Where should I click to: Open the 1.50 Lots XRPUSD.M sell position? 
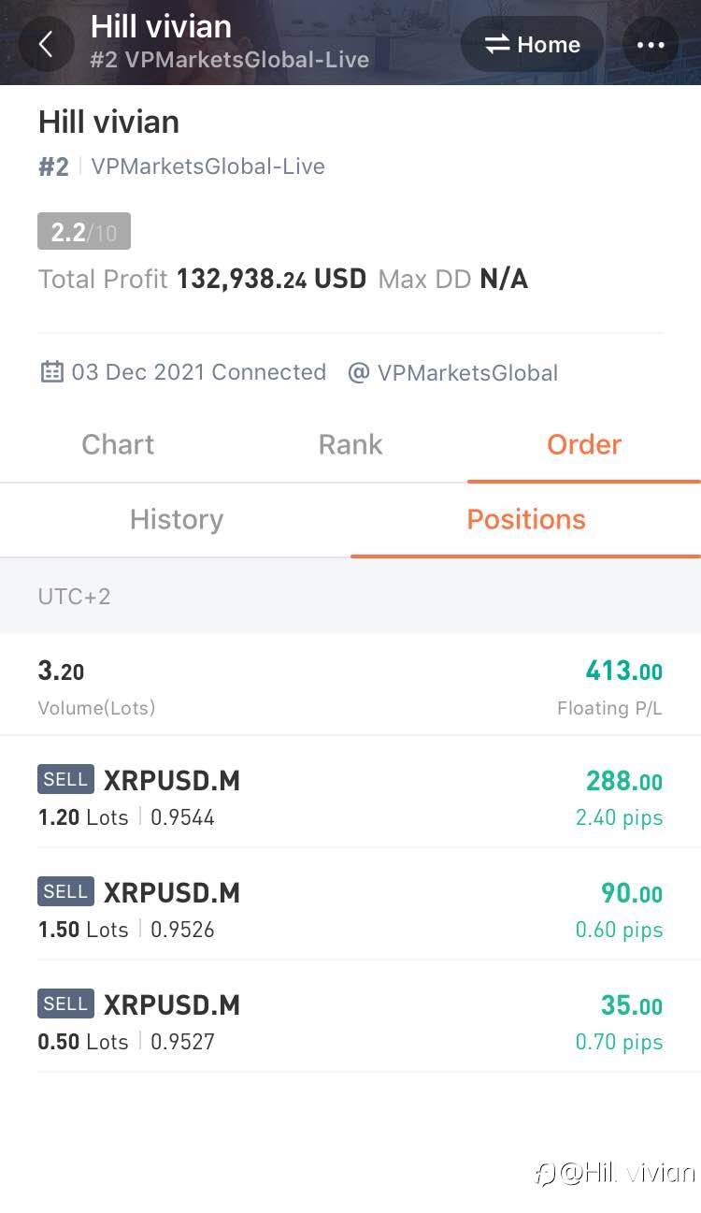[x=350, y=908]
